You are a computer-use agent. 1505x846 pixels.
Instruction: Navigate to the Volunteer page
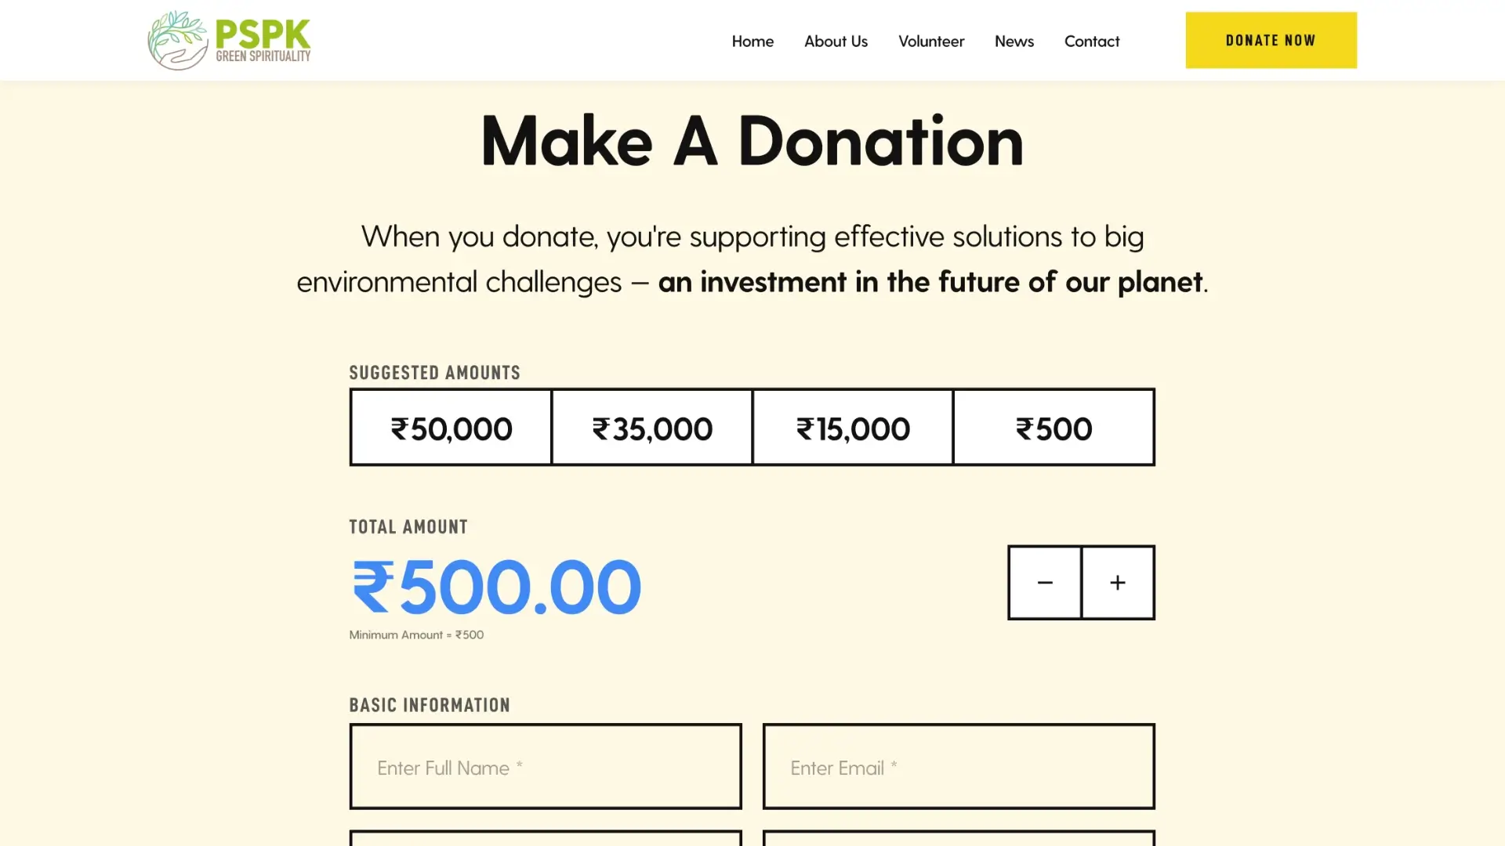point(931,42)
